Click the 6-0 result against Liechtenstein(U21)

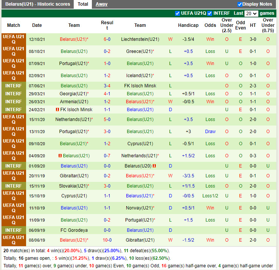click(x=107, y=39)
